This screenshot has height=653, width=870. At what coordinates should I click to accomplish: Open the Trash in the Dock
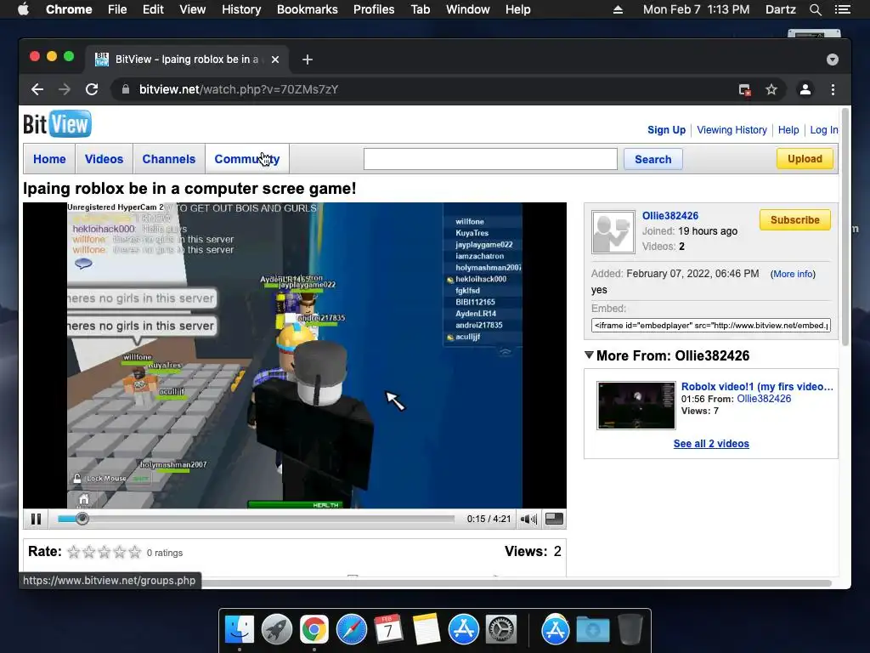tap(630, 630)
